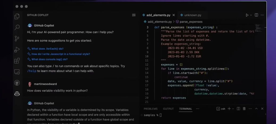The width and height of the screenshot is (276, 124).
Task: Clear the Copilot chat with the header icon
Action: pyautogui.click(x=134, y=15)
